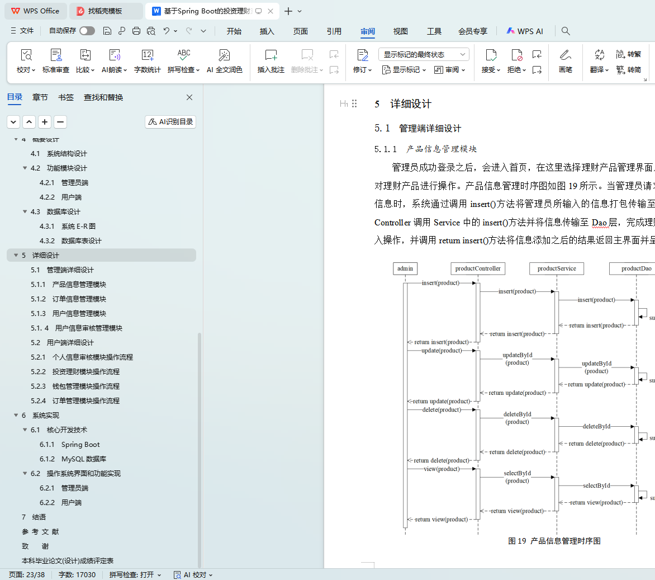Start AI朗读 read aloud
This screenshot has height=580, width=655.
pos(114,61)
